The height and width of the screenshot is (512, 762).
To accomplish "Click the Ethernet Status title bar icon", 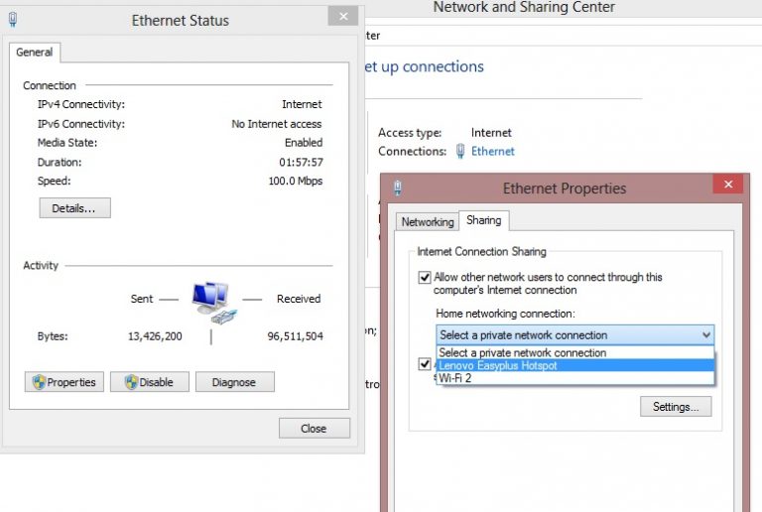I will (x=13, y=19).
